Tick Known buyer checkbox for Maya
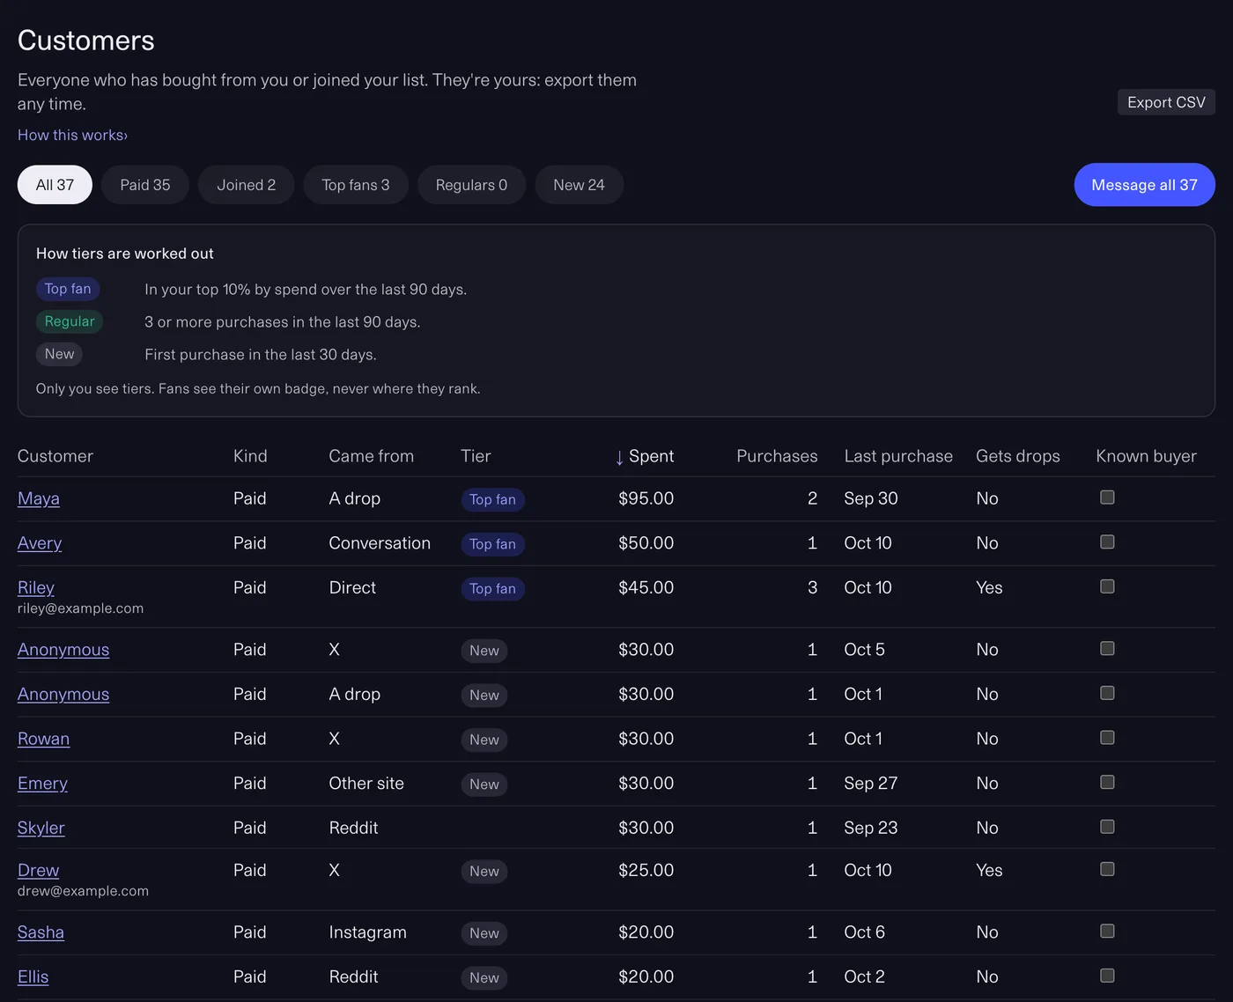Image resolution: width=1233 pixels, height=1002 pixels. pos(1107,497)
